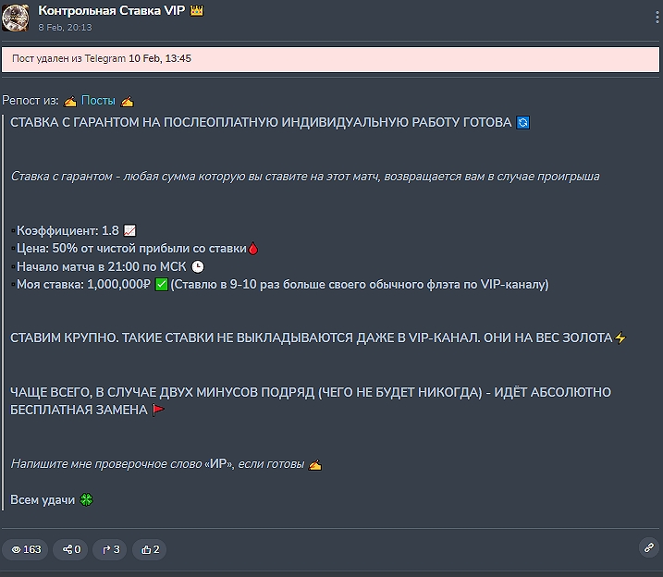Click the lightning emoji after ЗОЛОТА
This screenshot has height=577, width=663.
point(620,338)
